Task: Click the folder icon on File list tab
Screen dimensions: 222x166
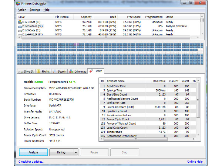Action: [x=38, y=72]
